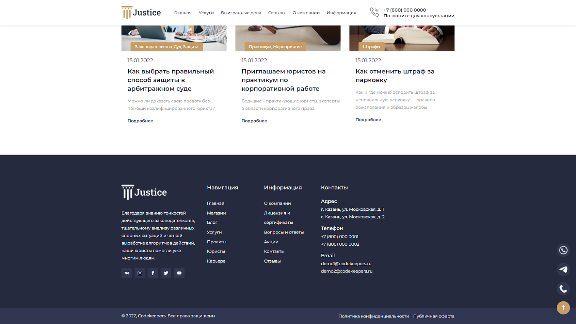Click the demo1@codekeepers.ru email address

coord(346,264)
